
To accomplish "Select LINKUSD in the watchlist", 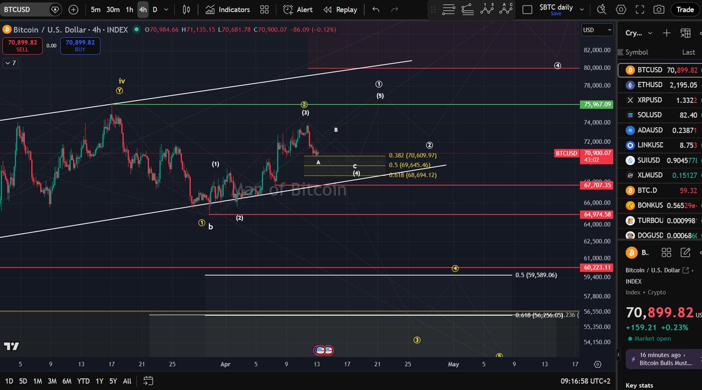I will pyautogui.click(x=660, y=145).
